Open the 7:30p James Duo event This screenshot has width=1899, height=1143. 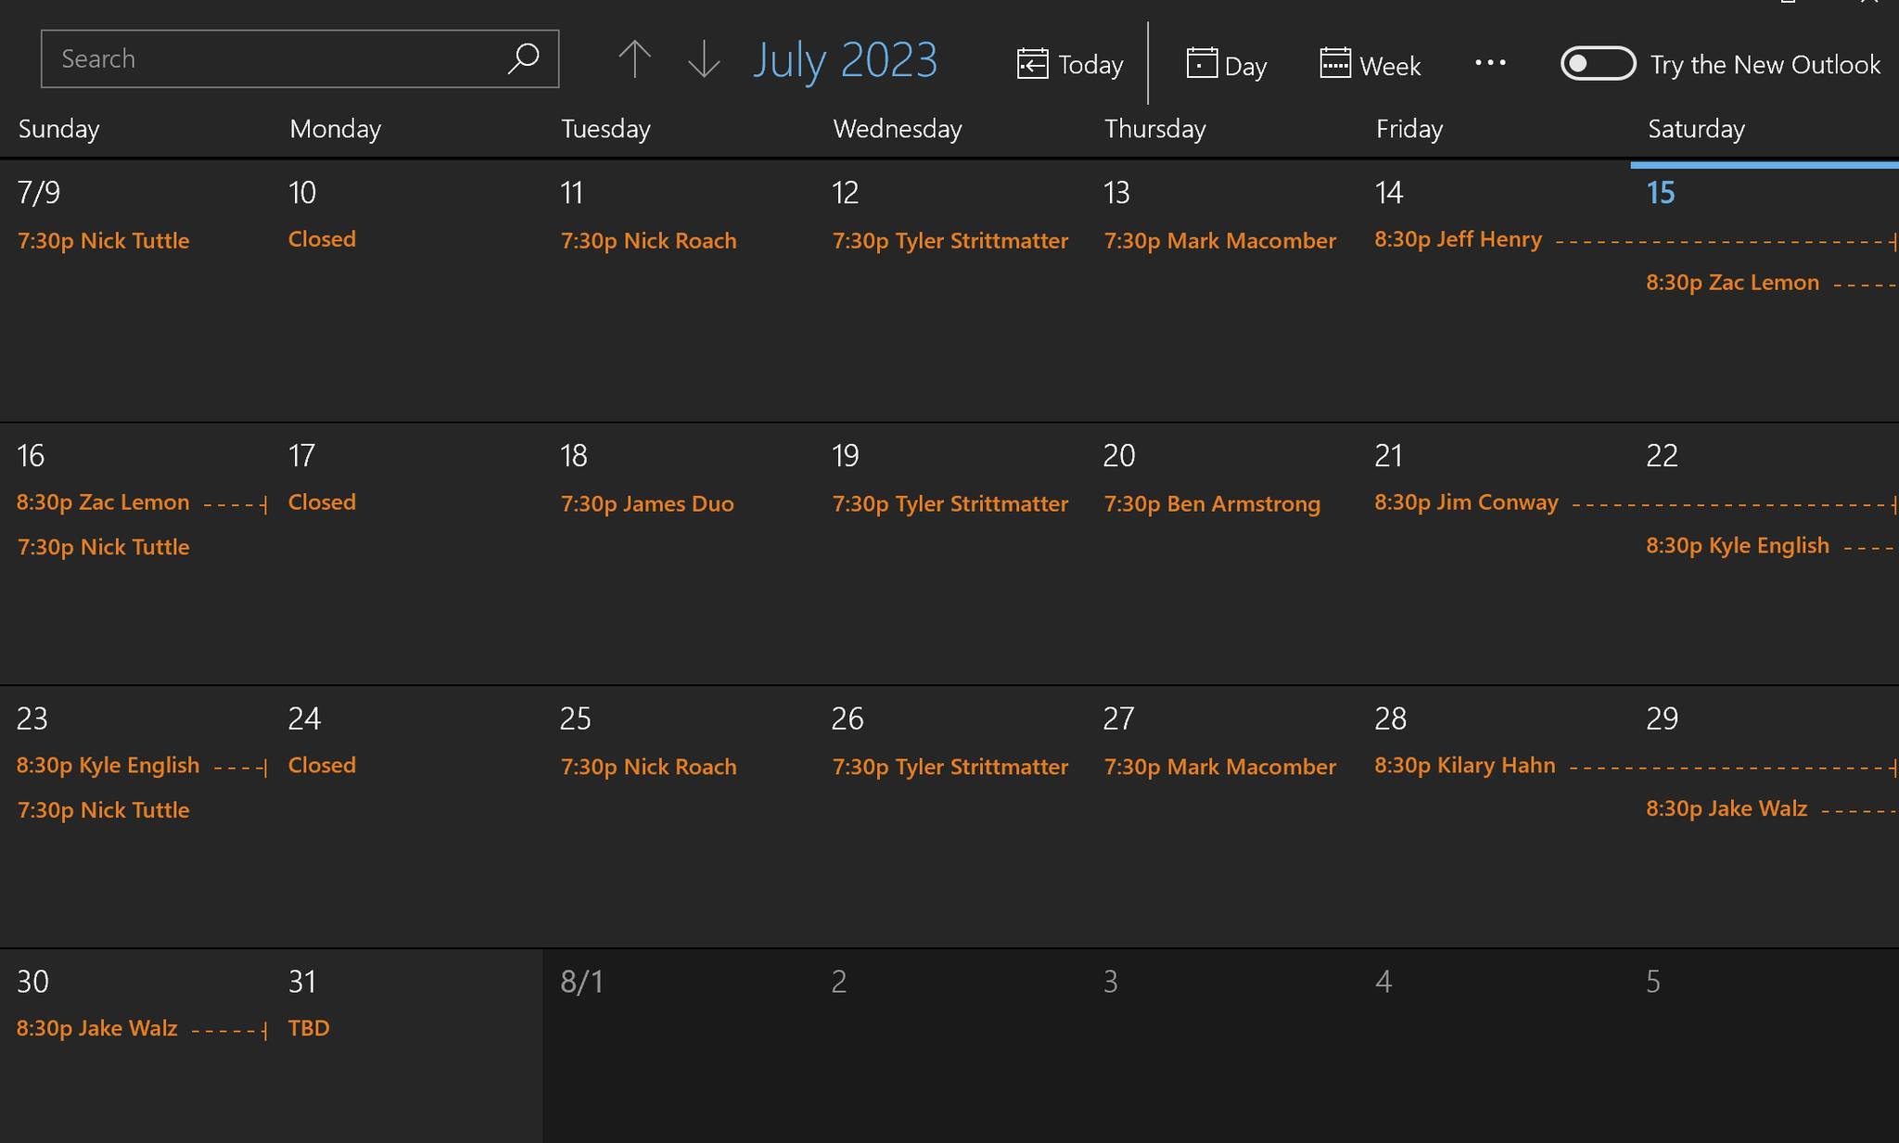click(x=647, y=504)
